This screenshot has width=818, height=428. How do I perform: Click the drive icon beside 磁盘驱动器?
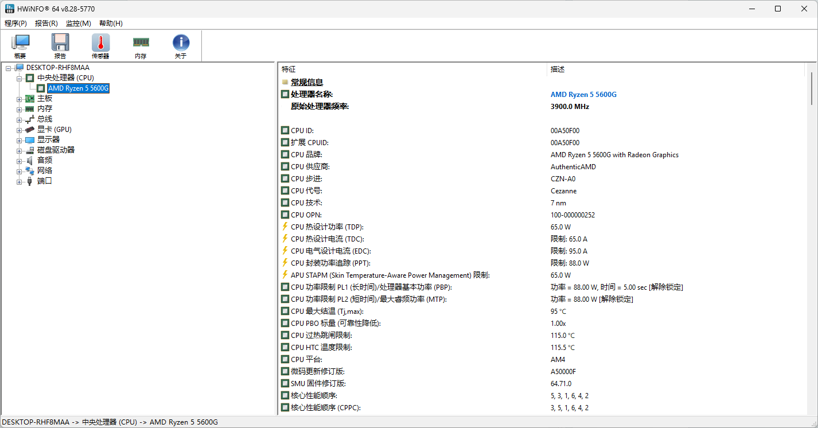pos(30,150)
